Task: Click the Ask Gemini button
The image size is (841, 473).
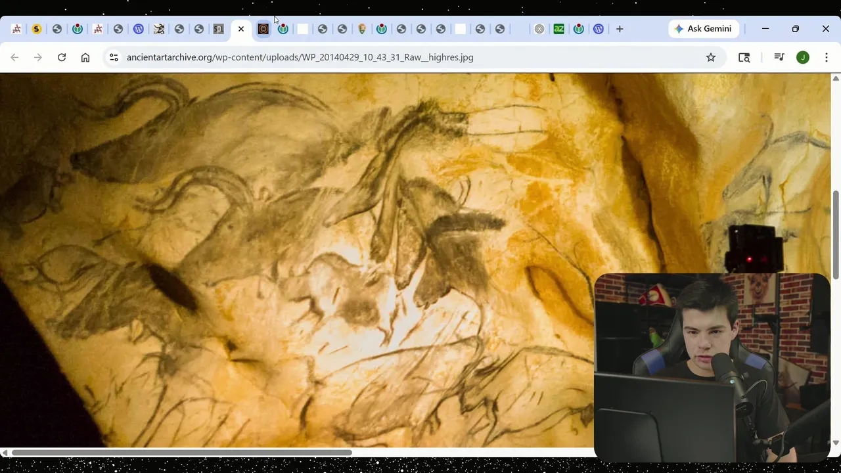Action: point(704,29)
